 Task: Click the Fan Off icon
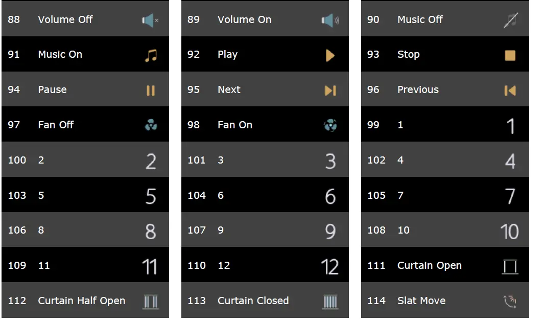point(151,125)
